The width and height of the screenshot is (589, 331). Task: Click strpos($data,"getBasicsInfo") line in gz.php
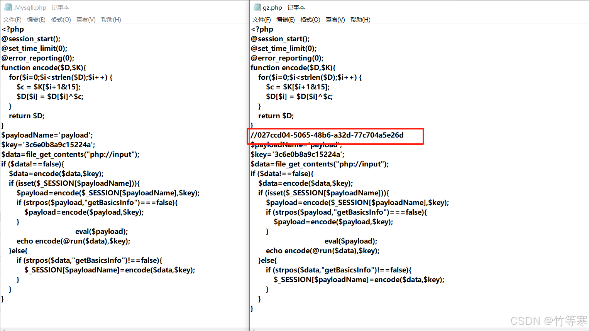click(x=339, y=270)
